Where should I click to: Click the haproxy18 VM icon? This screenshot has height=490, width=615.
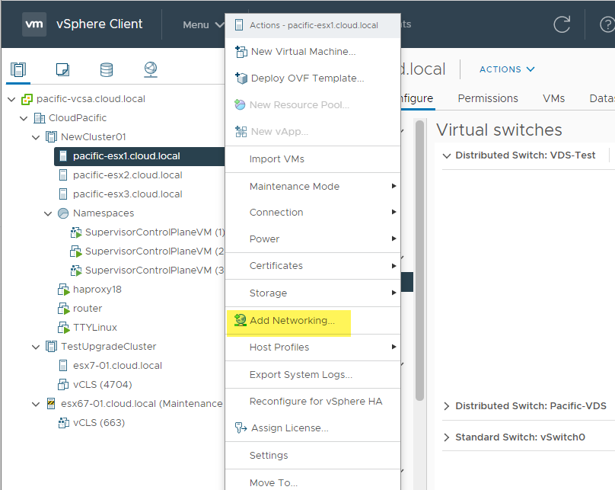click(63, 290)
